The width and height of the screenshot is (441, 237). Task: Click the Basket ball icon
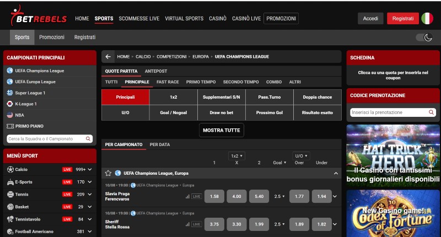click(x=10, y=207)
